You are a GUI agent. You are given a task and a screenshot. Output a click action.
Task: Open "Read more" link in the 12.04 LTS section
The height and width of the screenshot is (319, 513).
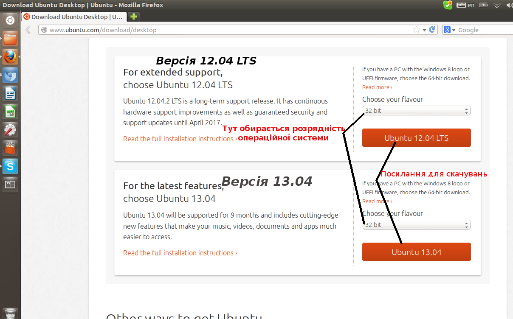pyautogui.click(x=377, y=87)
